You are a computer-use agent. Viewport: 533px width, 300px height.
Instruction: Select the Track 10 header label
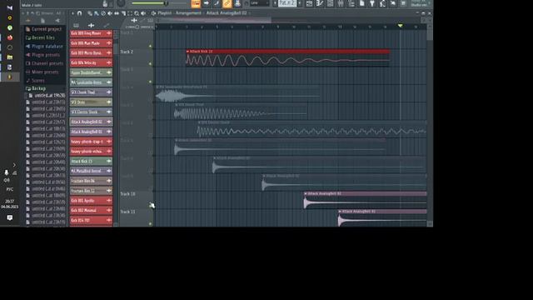coord(127,194)
